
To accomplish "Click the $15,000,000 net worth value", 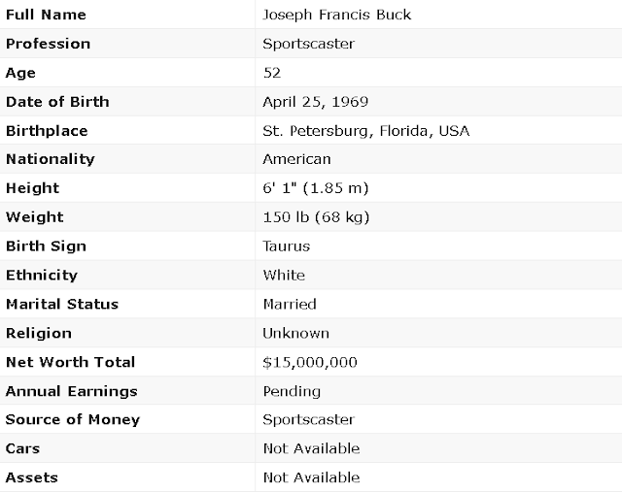I will (x=310, y=363).
